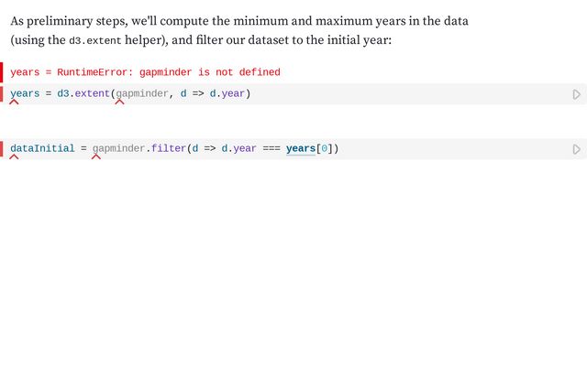Click the d.year expression in first cell

point(227,93)
